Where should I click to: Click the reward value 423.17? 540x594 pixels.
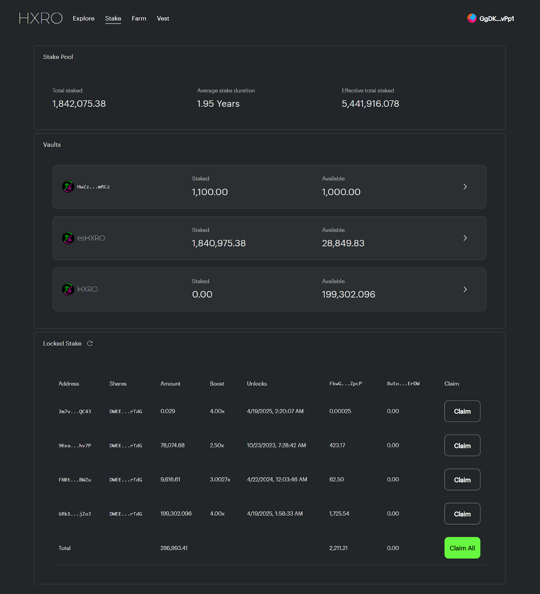tap(337, 445)
